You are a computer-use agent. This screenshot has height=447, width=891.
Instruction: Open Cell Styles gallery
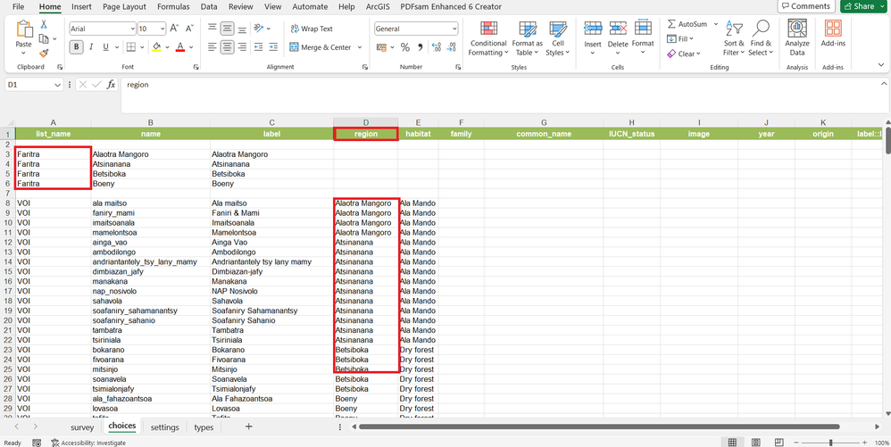[557, 38]
